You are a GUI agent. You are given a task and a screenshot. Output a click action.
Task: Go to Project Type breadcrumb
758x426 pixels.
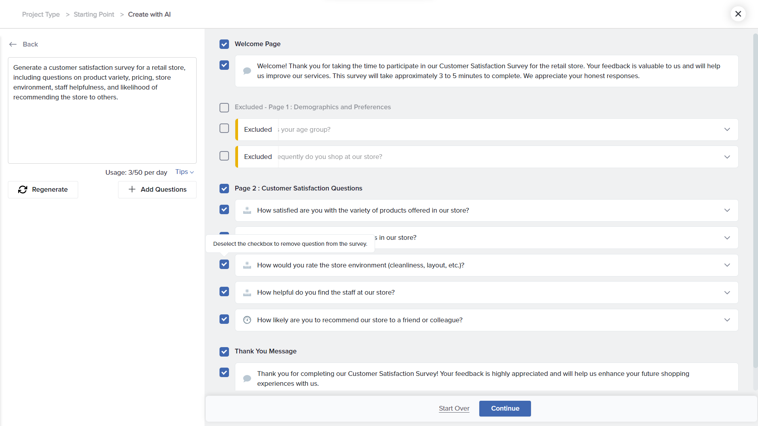[41, 15]
